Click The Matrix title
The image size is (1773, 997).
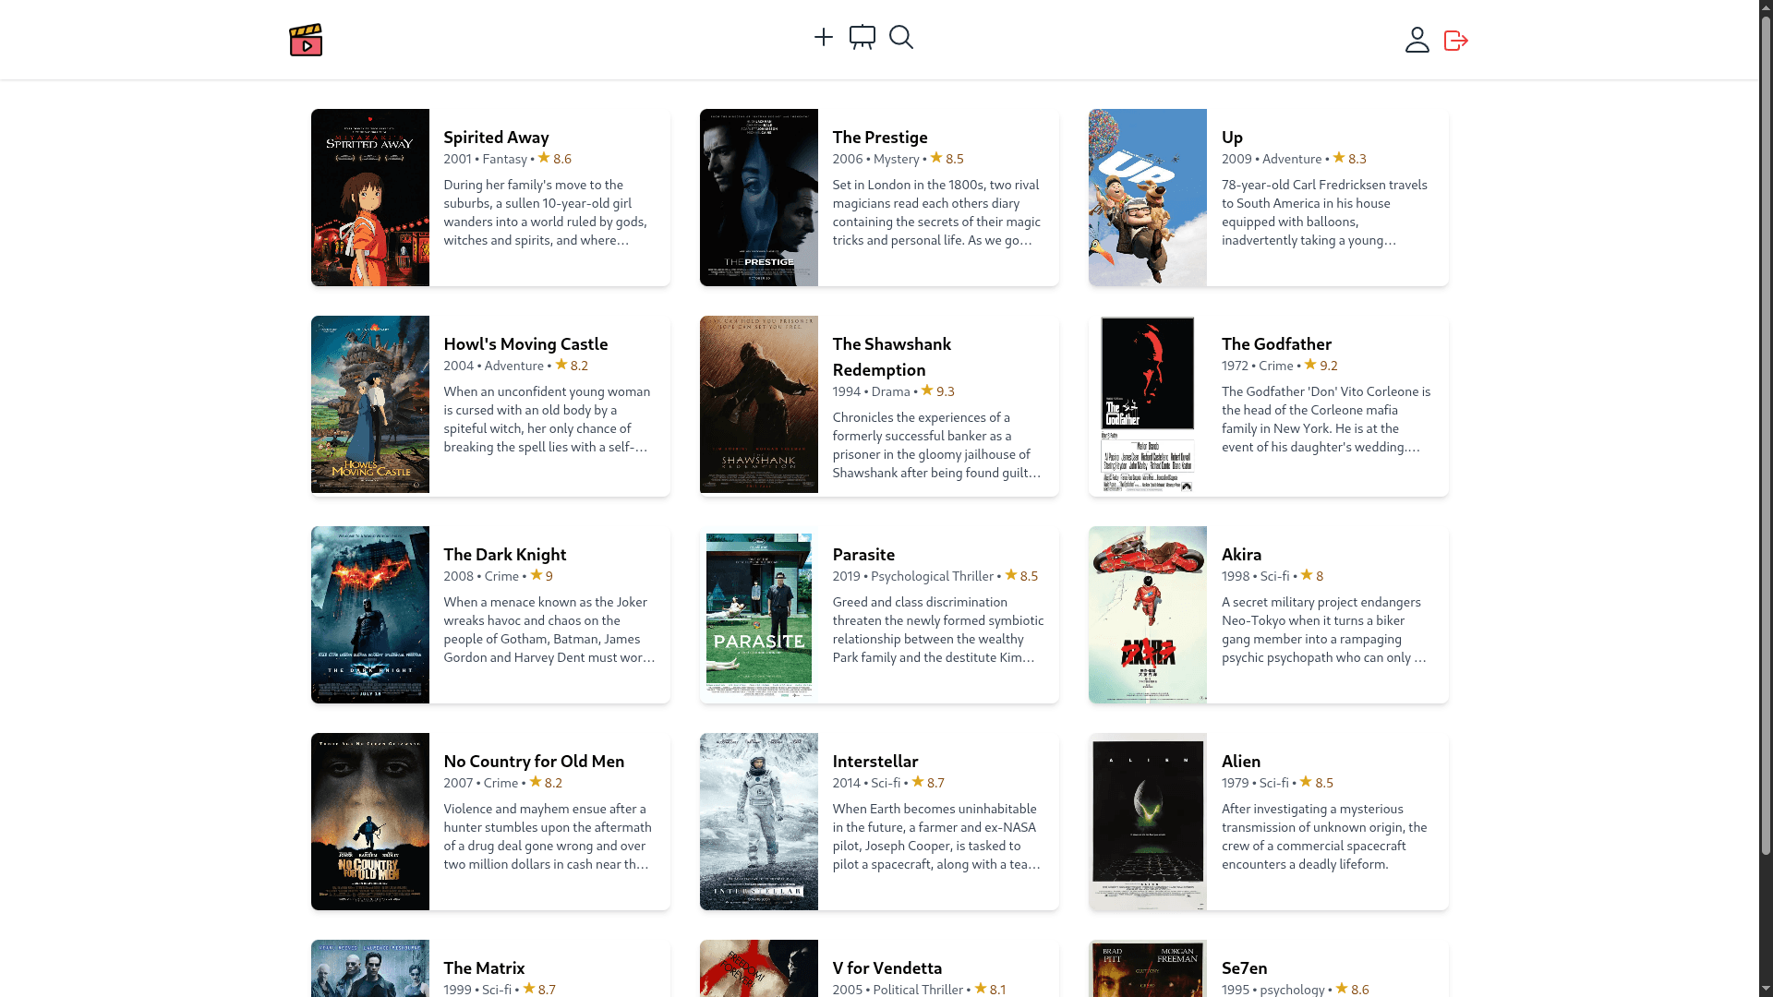coord(484,968)
